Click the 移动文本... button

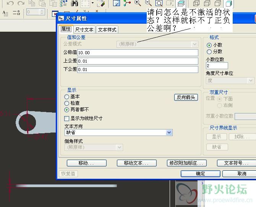pyautogui.click(x=137, y=163)
